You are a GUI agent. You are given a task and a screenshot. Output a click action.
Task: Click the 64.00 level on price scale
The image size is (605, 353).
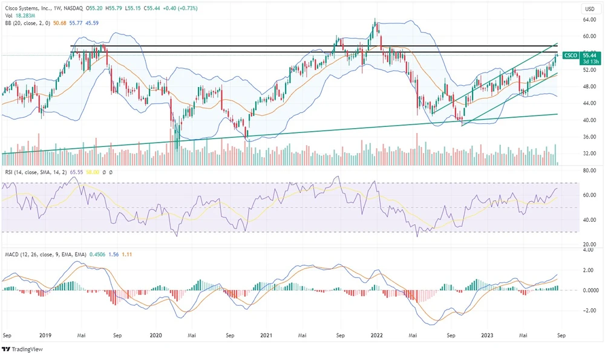[x=589, y=19]
